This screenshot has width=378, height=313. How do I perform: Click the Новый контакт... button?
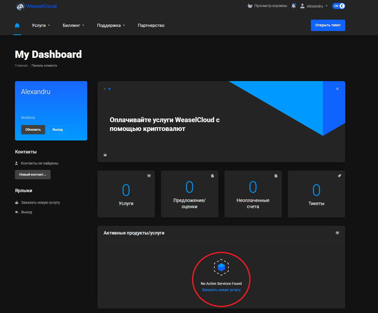[33, 175]
